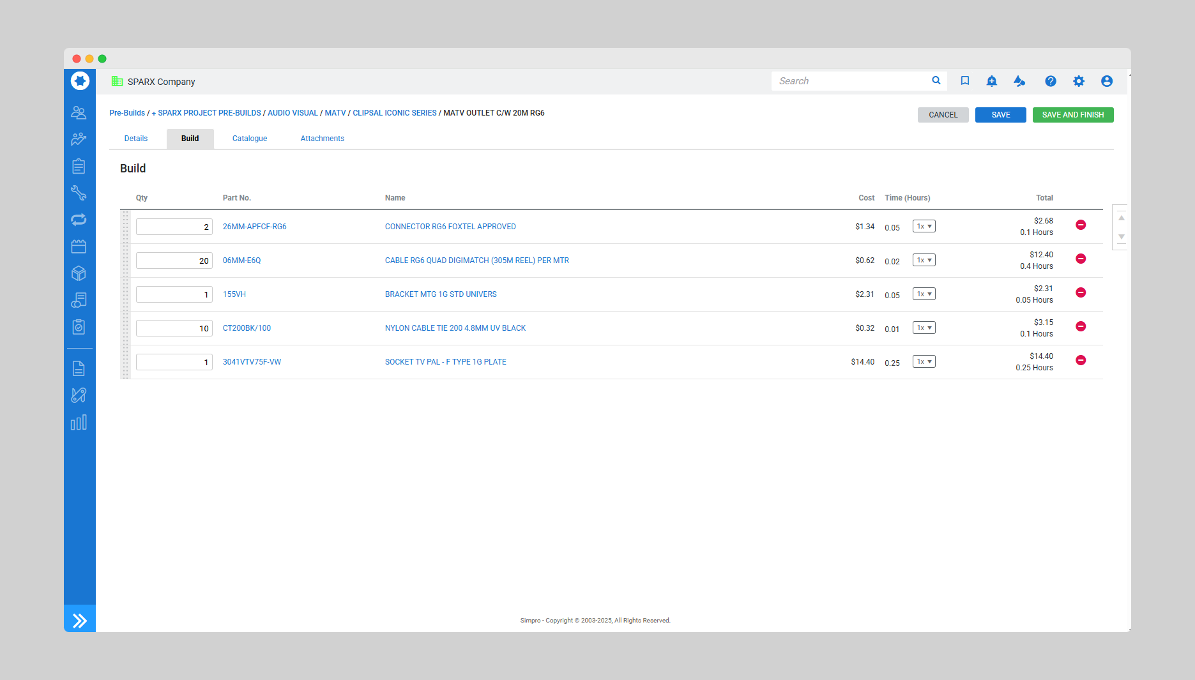1195x680 pixels.
Task: Open the help question mark icon
Action: click(1050, 81)
